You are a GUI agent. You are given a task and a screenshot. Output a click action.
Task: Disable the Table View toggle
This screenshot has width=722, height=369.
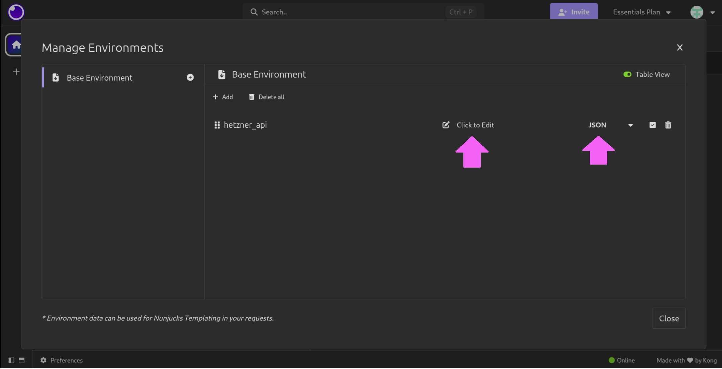(627, 75)
